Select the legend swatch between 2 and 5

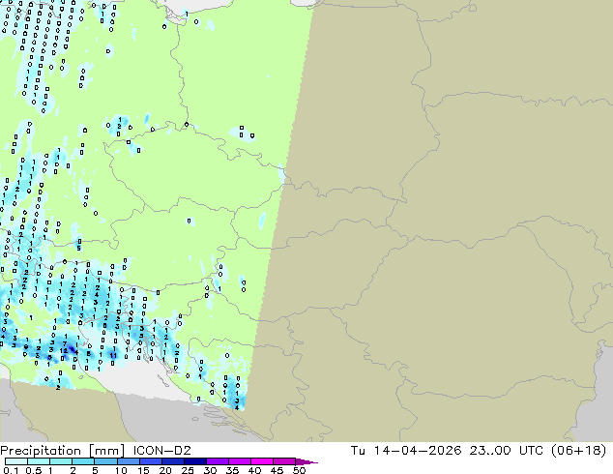[83, 461]
